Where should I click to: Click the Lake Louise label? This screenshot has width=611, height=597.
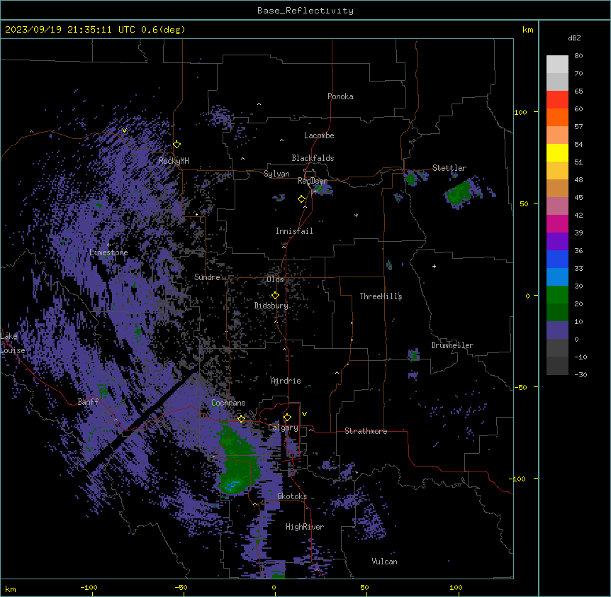pyautogui.click(x=13, y=343)
